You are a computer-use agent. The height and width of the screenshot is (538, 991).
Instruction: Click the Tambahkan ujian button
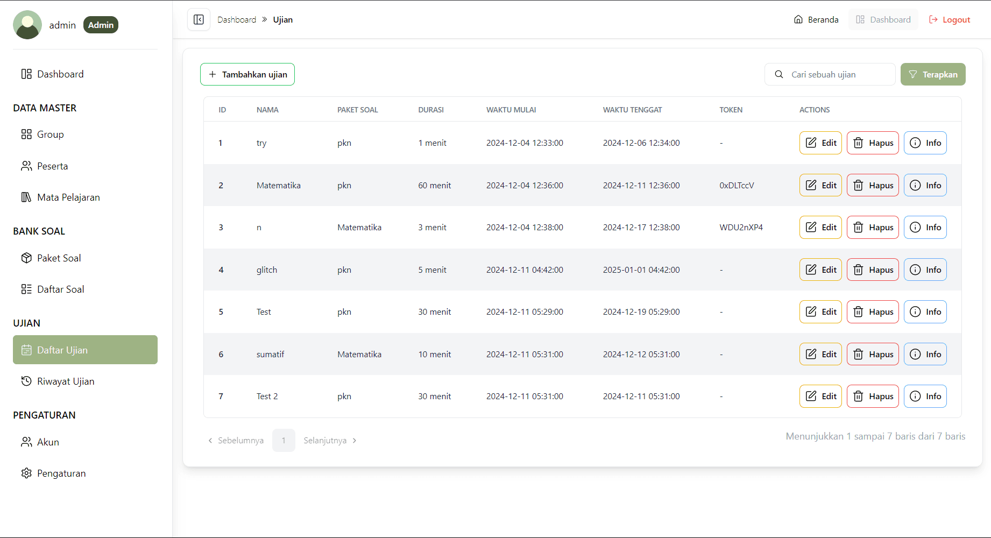click(247, 74)
